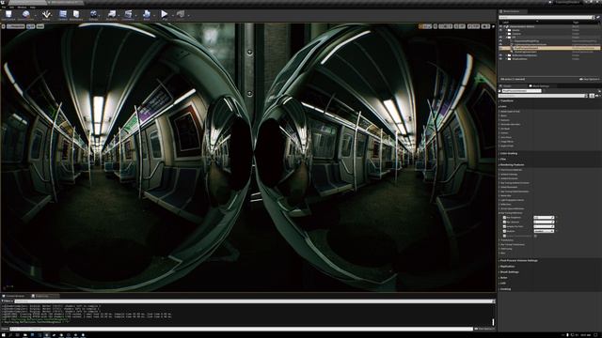Switch to the Details tab
Viewport: 602px width, 338px height.
click(507, 85)
